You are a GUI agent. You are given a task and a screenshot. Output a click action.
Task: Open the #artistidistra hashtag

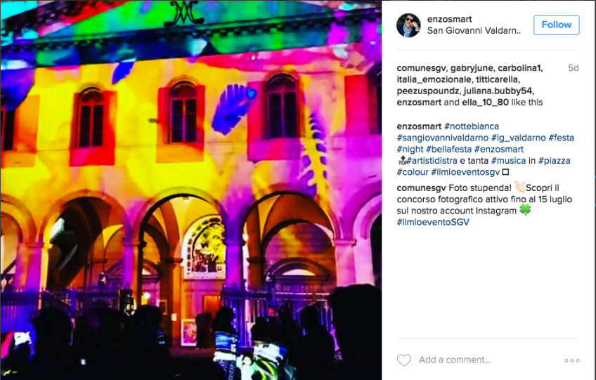tap(432, 160)
